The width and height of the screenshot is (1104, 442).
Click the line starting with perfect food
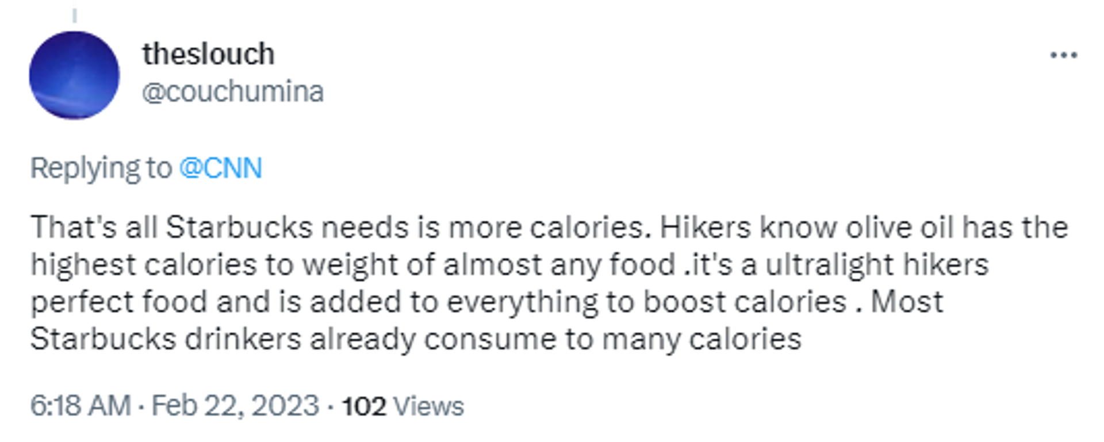click(x=486, y=302)
